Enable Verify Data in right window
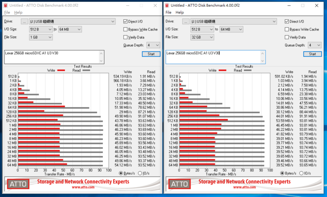The width and height of the screenshot is (327, 197). pos(287,37)
